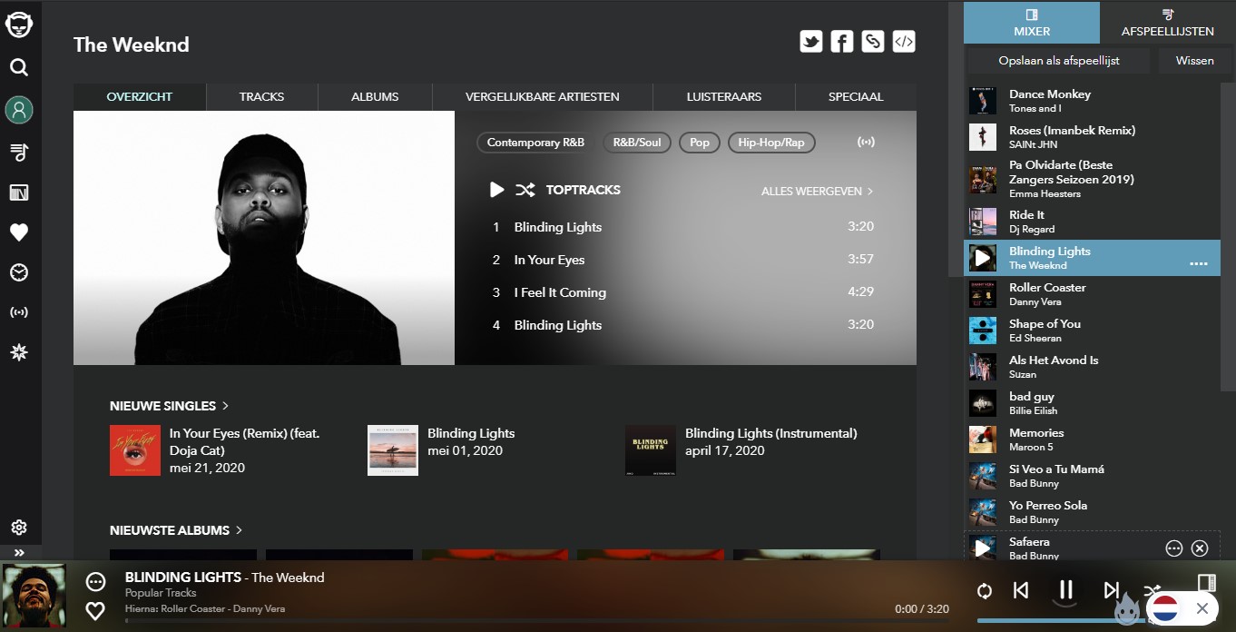Image resolution: width=1236 pixels, height=632 pixels.
Task: Expand the Nieuwste Albums section
Action: [x=176, y=530]
